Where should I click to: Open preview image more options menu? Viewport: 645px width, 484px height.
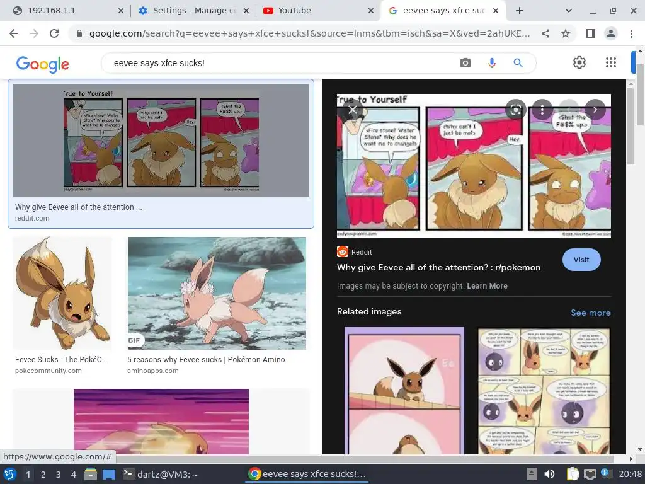[542, 110]
